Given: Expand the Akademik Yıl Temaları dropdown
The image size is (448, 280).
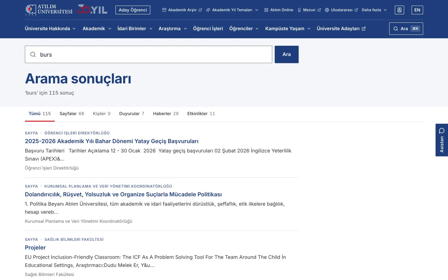Looking at the screenshot, I should pyautogui.click(x=232, y=10).
